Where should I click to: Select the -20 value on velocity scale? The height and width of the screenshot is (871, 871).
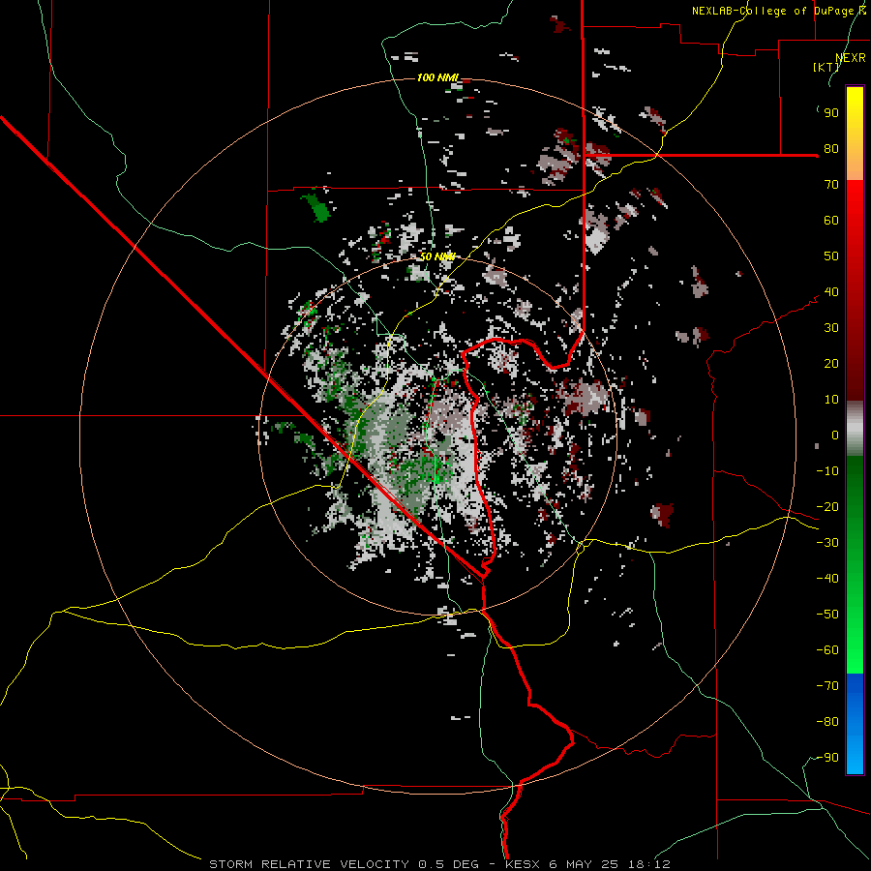coord(827,507)
